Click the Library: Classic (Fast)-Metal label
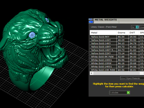This screenshot has width=144, height=108. pos(104,27)
